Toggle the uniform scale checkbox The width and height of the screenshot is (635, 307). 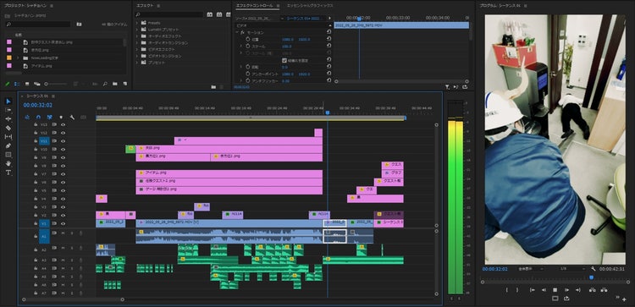click(284, 60)
